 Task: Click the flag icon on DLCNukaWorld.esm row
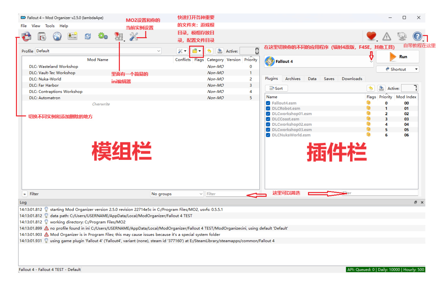369,135
